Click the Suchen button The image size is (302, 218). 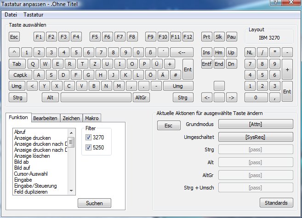94,203
